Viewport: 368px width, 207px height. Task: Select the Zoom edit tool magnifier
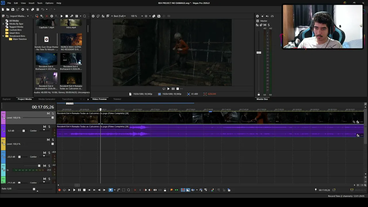129,190
